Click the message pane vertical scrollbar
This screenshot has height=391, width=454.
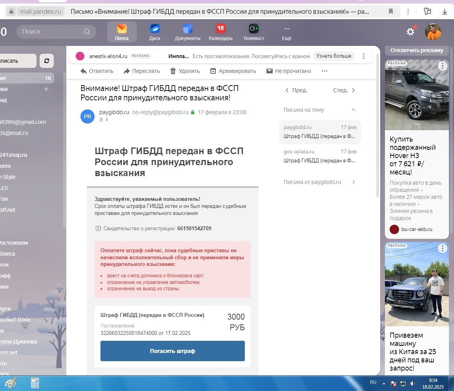[x=377, y=125]
